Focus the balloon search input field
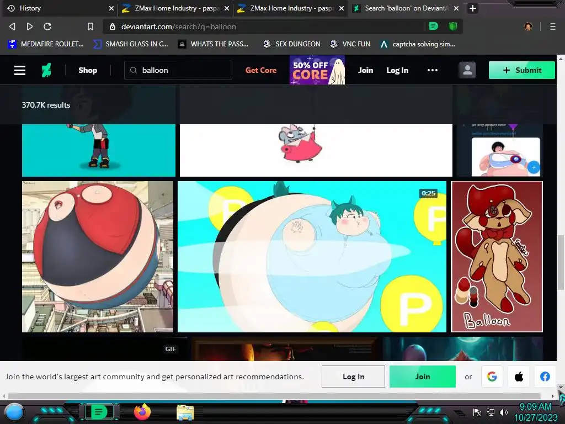565x424 pixels. (x=178, y=70)
